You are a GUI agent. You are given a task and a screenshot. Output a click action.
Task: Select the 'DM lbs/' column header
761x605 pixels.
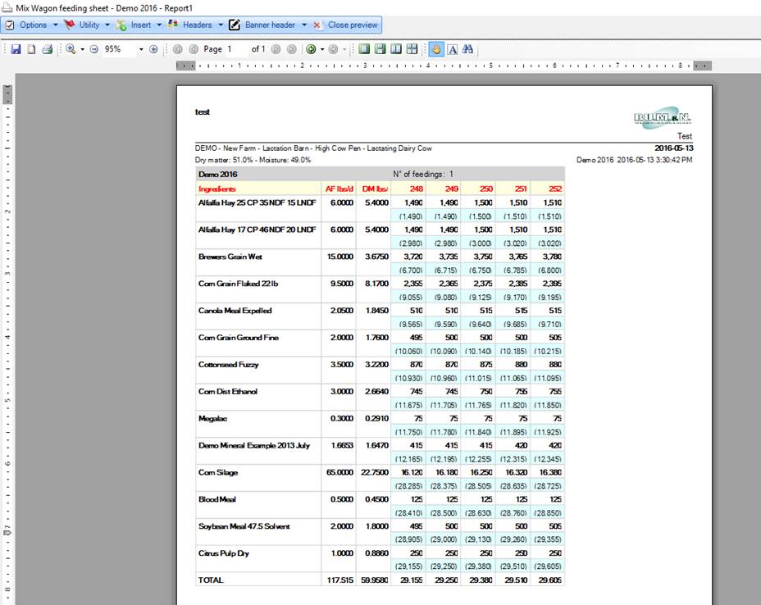coord(375,189)
